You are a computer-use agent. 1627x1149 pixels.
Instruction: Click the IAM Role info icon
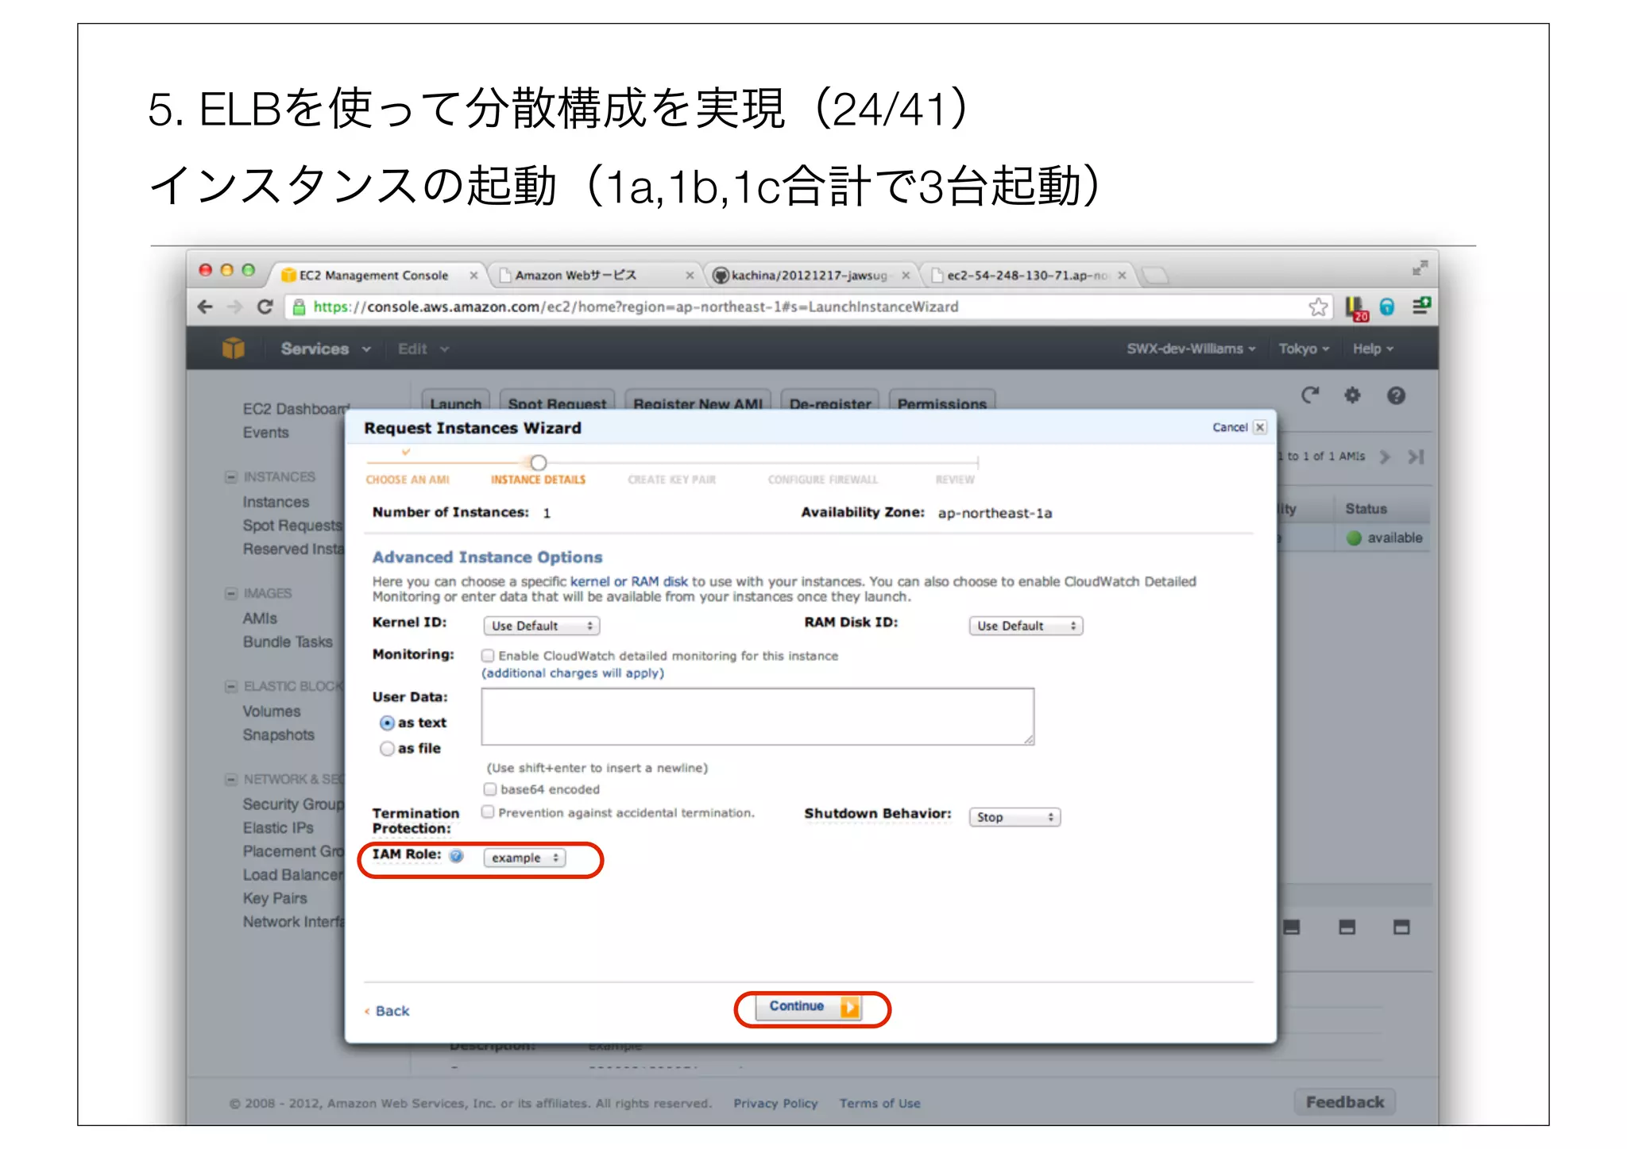pos(457,856)
